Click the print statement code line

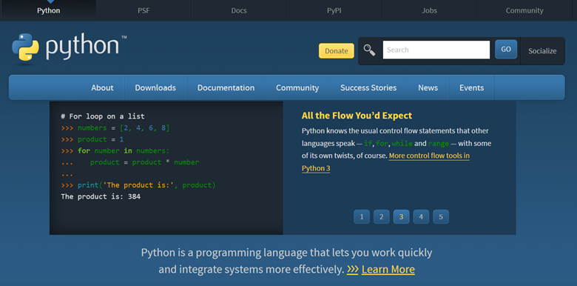point(138,185)
